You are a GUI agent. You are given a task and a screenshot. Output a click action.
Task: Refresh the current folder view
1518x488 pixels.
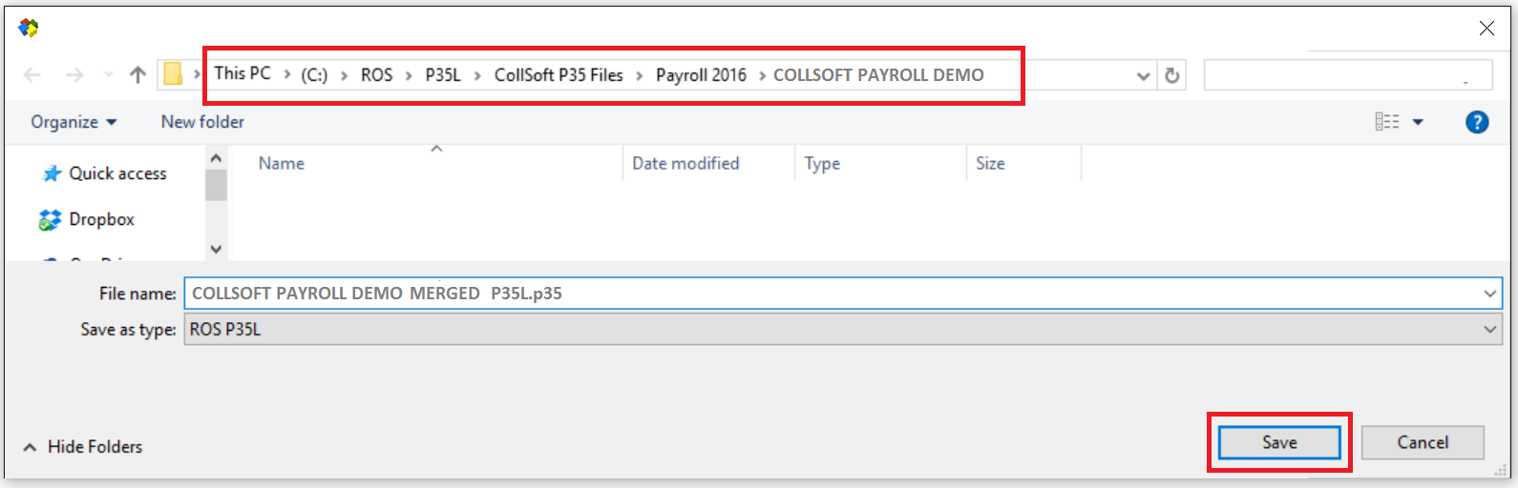pos(1172,75)
